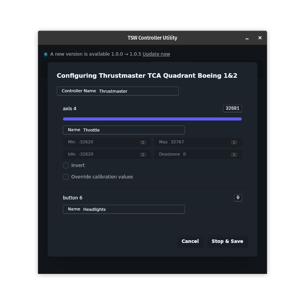Edit the Controller Name field
305x305 pixels.
pyautogui.click(x=118, y=91)
